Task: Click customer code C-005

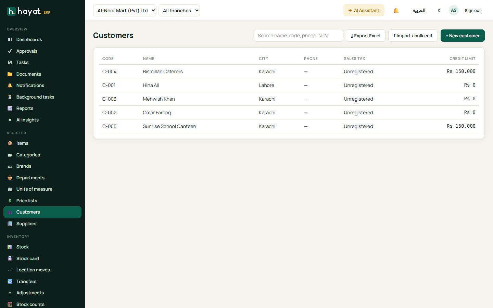Action: [x=110, y=126]
